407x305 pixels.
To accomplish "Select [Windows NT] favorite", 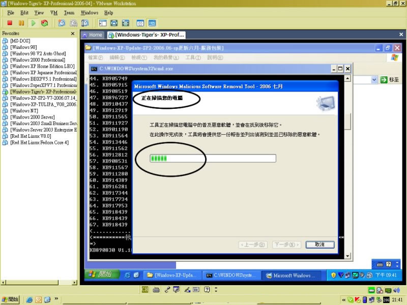I will click(x=24, y=111).
